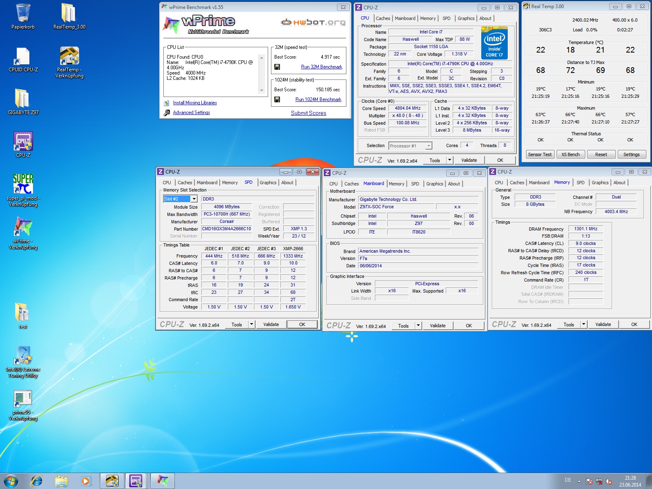Viewport: 652px width, 489px height.
Task: Expand the Tools arrow in top CPU-Z window
Action: [449, 160]
